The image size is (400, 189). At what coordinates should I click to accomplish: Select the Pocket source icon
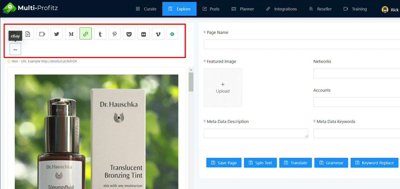coord(129,34)
